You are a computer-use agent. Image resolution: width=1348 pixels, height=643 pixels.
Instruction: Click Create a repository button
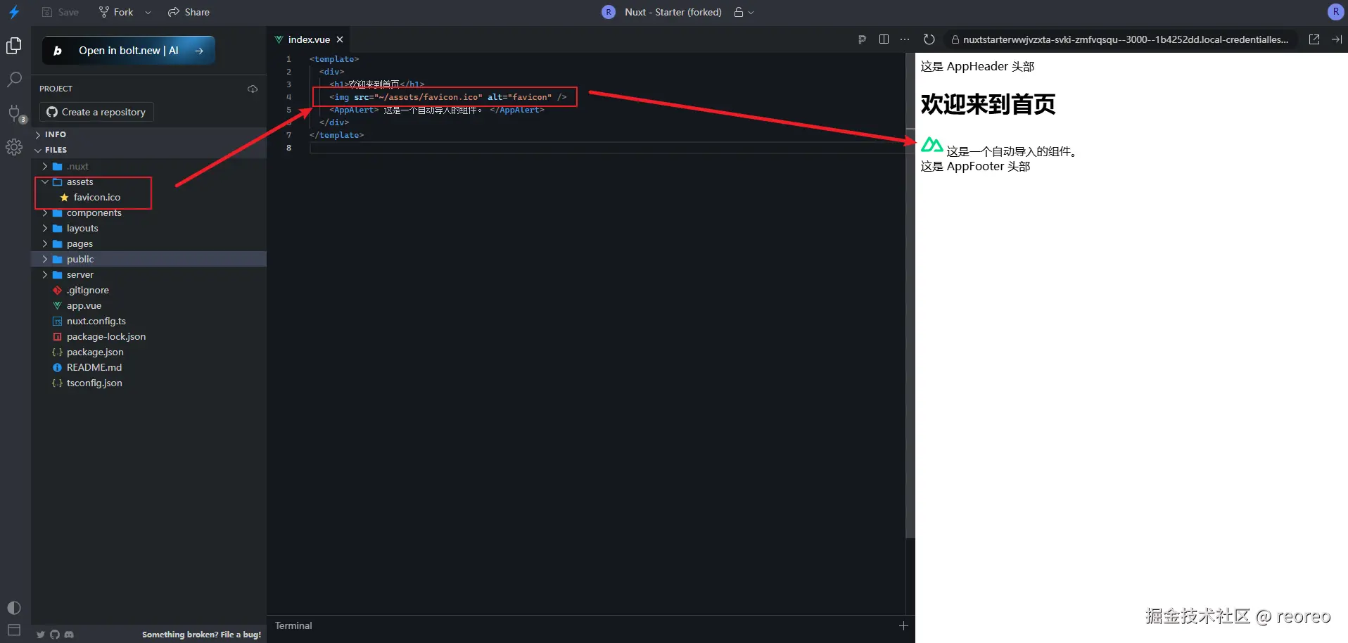96,112
